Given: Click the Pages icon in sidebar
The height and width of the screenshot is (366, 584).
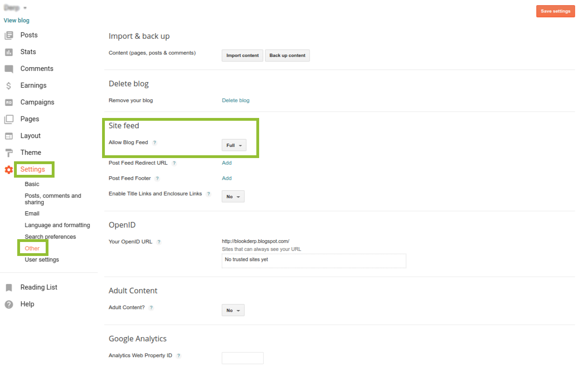Looking at the screenshot, I should (9, 119).
